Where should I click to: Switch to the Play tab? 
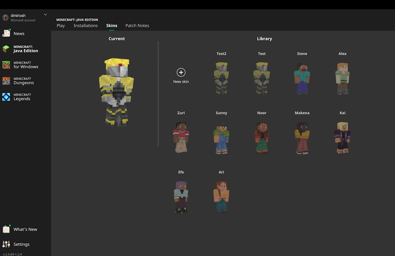pyautogui.click(x=61, y=26)
